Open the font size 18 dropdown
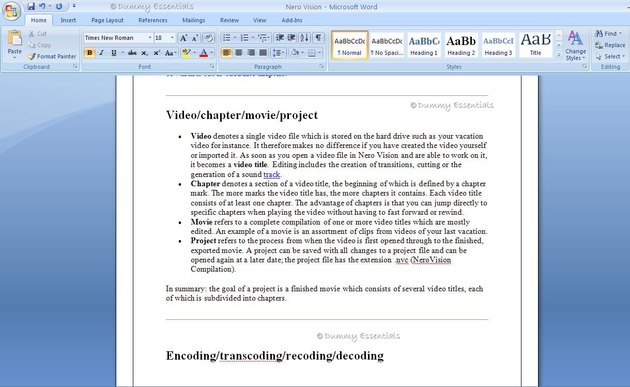This screenshot has width=630, height=387. click(172, 38)
